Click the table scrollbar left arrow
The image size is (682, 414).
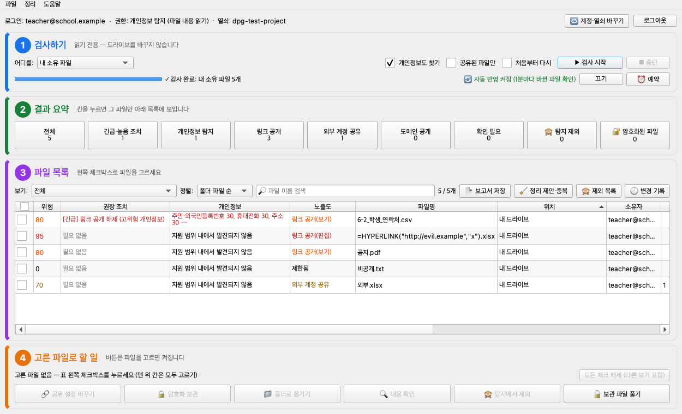click(21, 329)
